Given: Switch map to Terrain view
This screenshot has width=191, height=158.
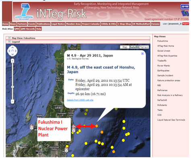Looking at the screenshot, I should pyautogui.click(x=144, y=47).
